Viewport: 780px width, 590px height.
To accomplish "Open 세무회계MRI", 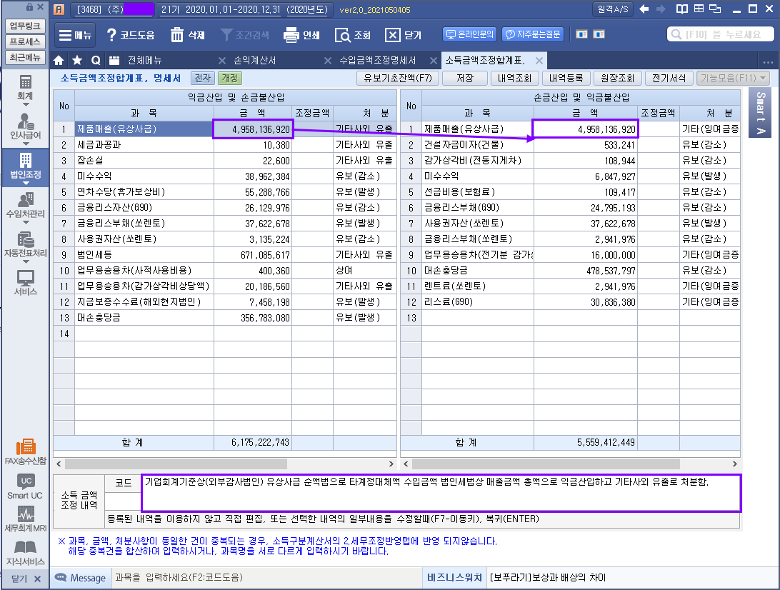I will tap(25, 519).
